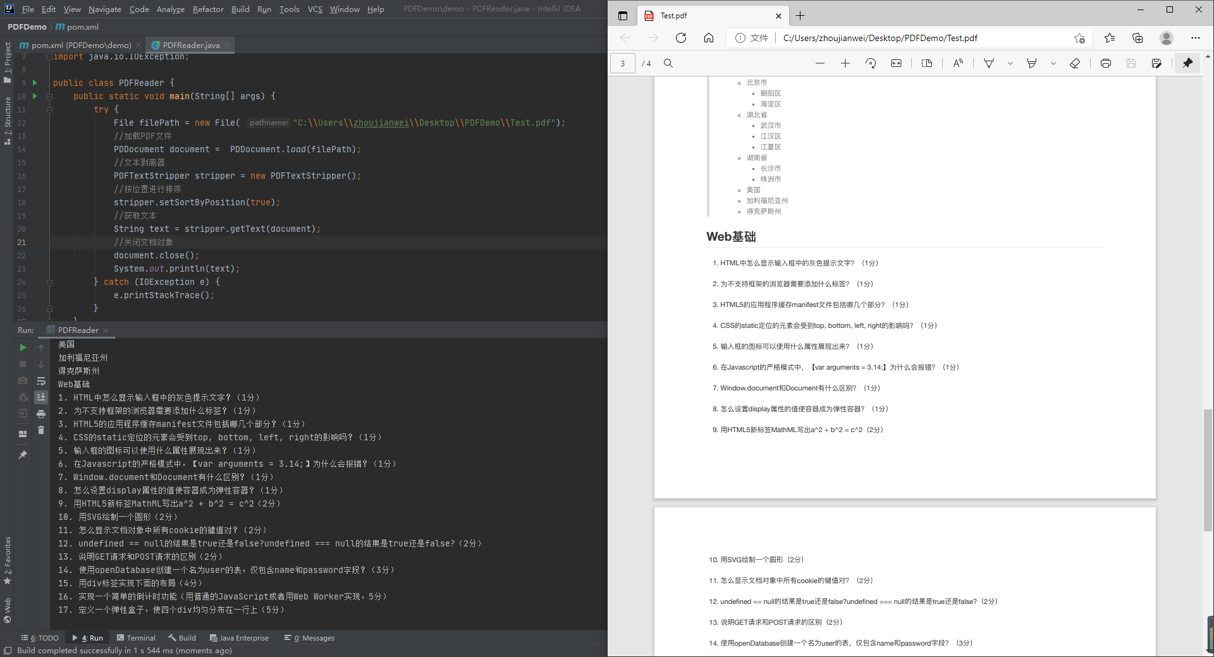The image size is (1214, 657).
Task: Unpin the PDF toolbar
Action: 1187,63
